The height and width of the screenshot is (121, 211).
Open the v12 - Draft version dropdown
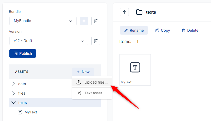[49, 41]
